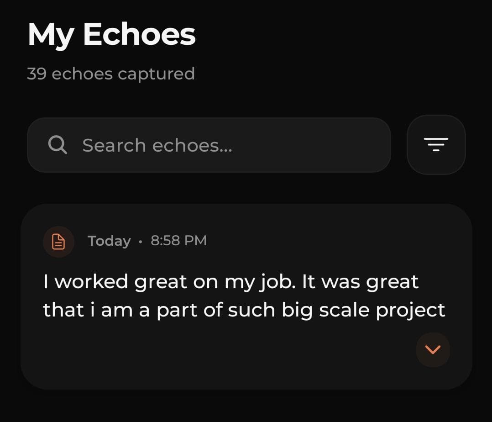This screenshot has width=492, height=422.
Task: Expand the echo with the orange chevron
Action: 433,350
